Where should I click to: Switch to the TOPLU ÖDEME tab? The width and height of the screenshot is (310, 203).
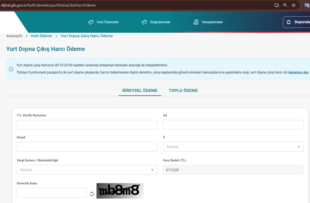coord(183,91)
